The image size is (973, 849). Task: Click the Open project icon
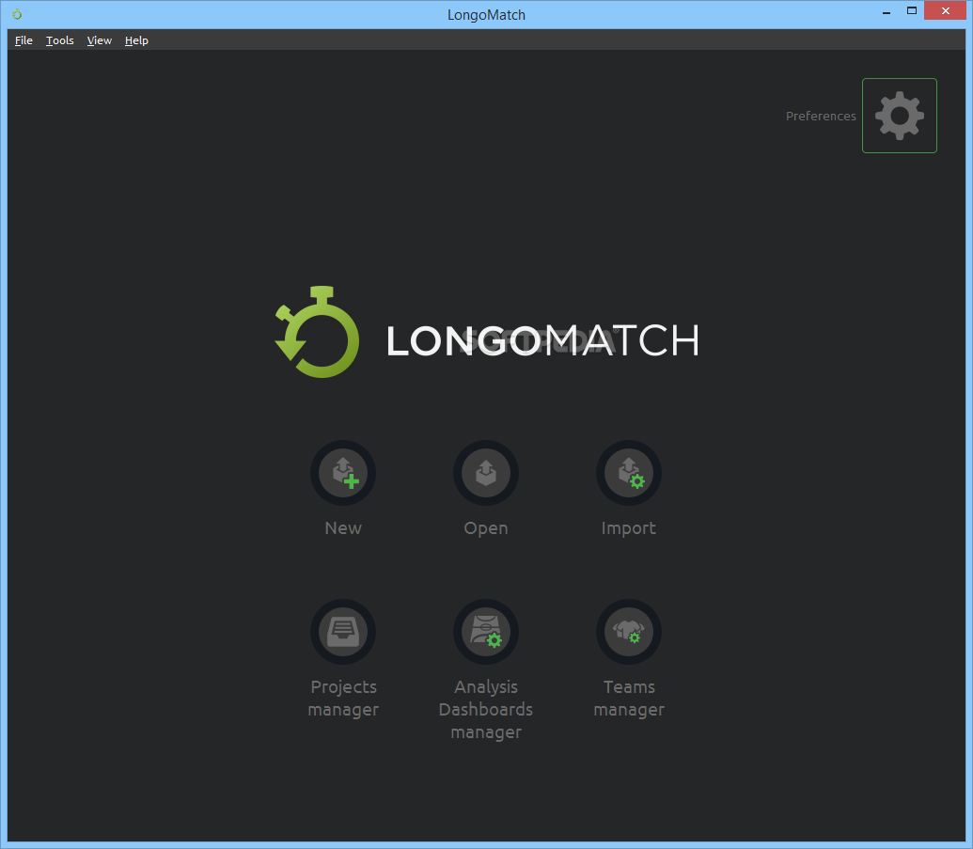[486, 473]
